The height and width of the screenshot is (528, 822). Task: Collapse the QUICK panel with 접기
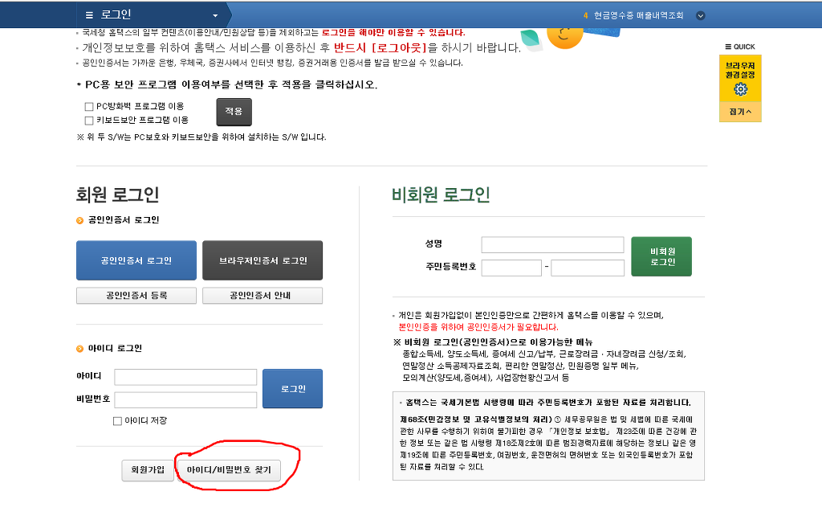click(740, 111)
